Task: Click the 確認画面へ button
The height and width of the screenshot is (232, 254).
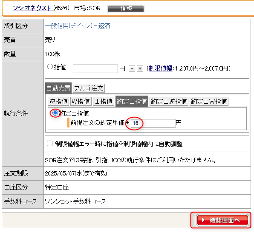Action: 222,220
